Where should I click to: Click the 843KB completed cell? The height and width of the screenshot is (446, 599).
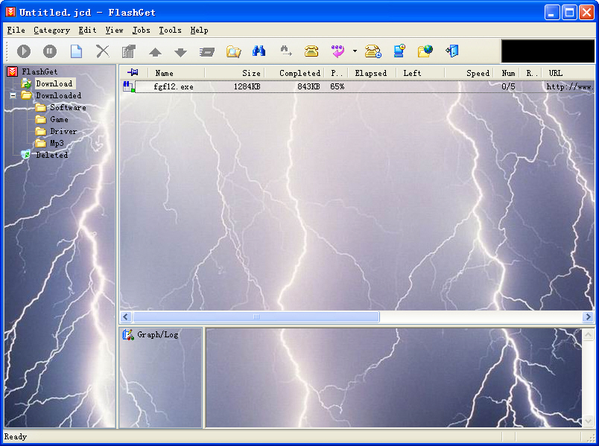[308, 86]
